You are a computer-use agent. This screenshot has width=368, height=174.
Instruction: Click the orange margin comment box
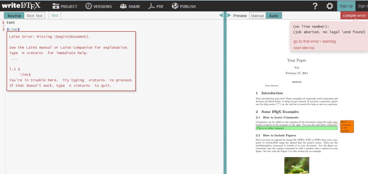tap(347, 126)
